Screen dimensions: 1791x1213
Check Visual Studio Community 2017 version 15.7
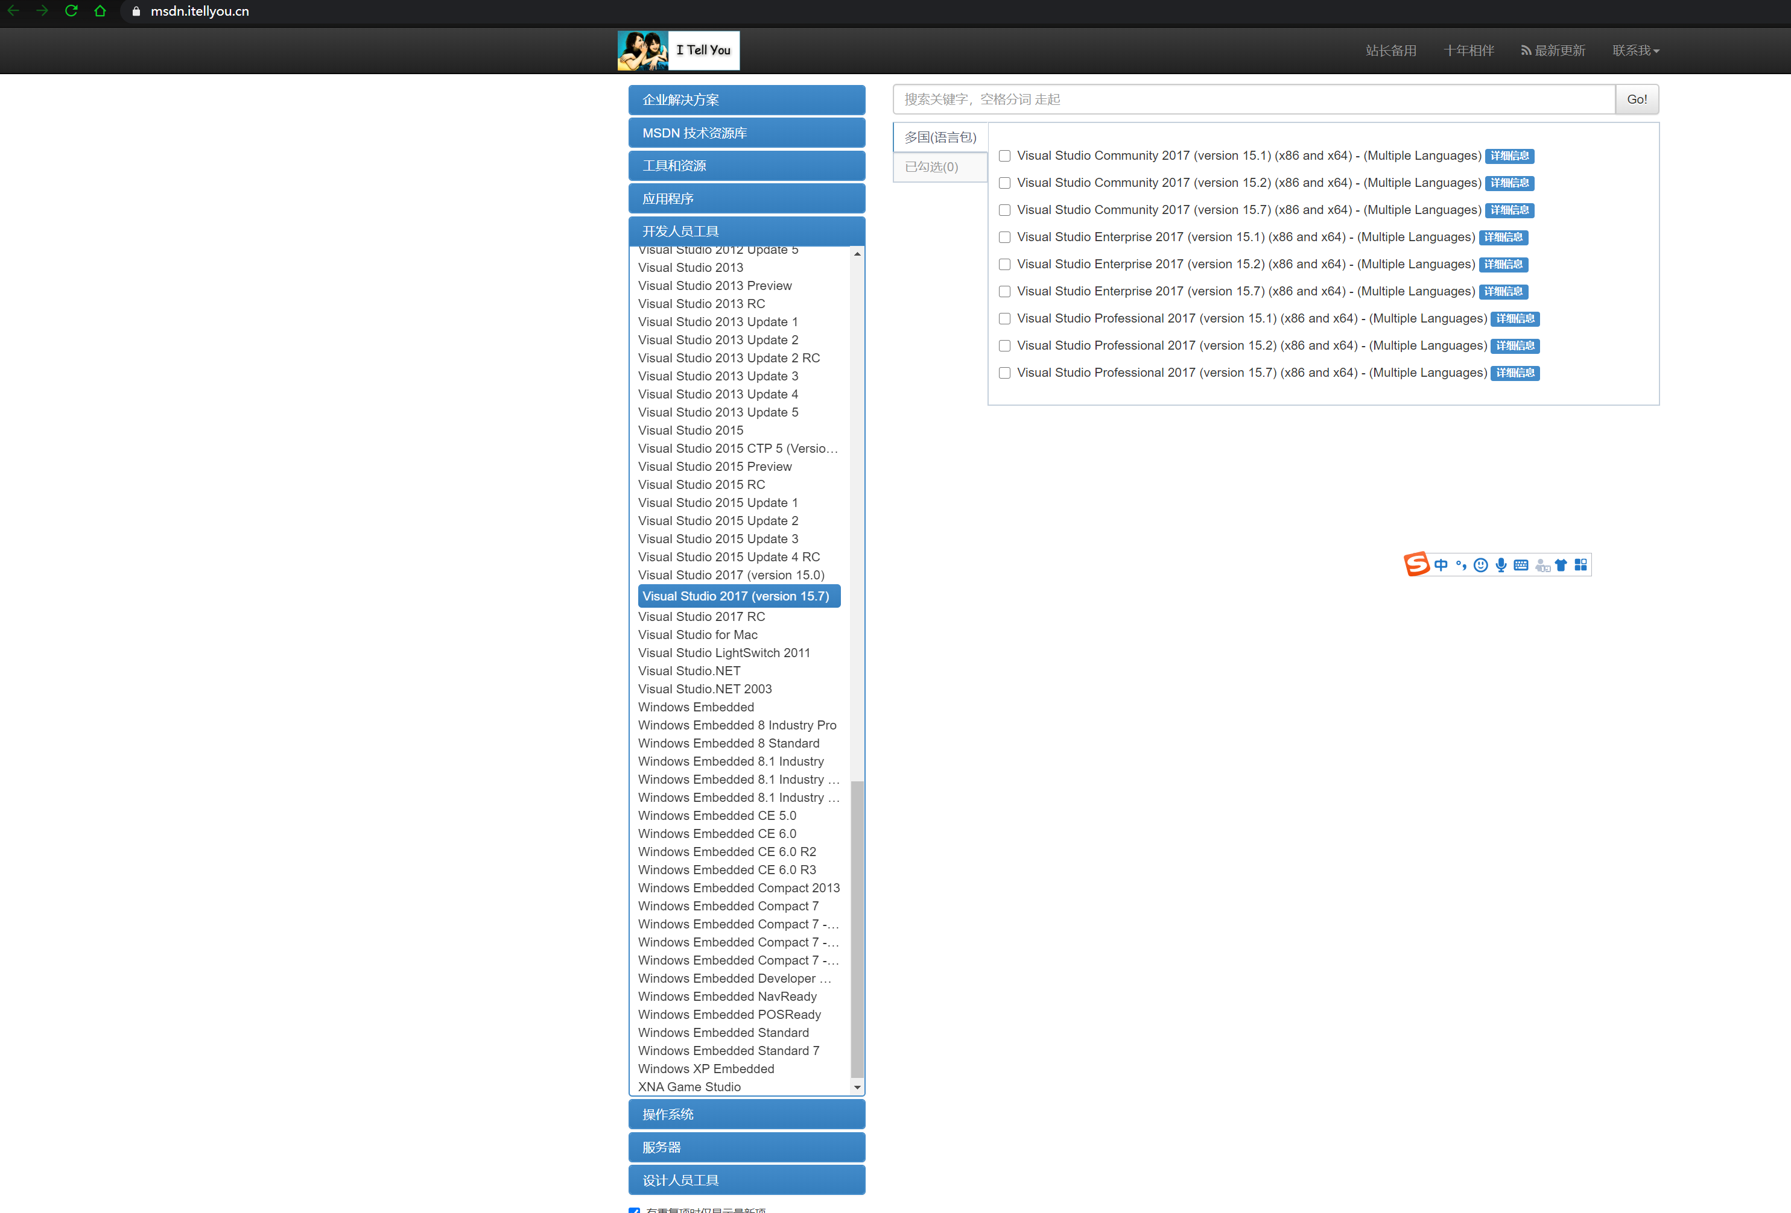[x=1004, y=210]
